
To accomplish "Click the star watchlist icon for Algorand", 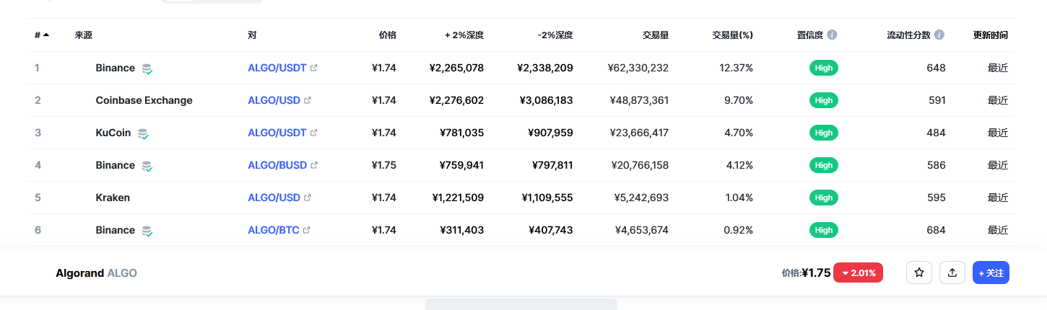I will (919, 273).
